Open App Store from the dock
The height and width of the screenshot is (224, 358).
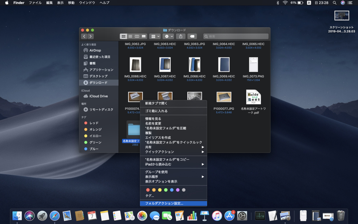229,216
